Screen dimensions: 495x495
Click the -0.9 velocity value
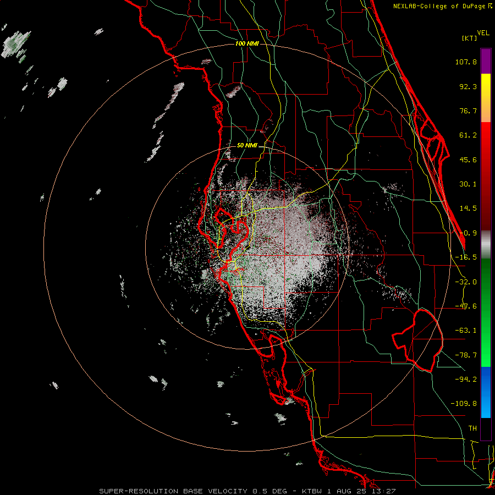tap(468, 233)
